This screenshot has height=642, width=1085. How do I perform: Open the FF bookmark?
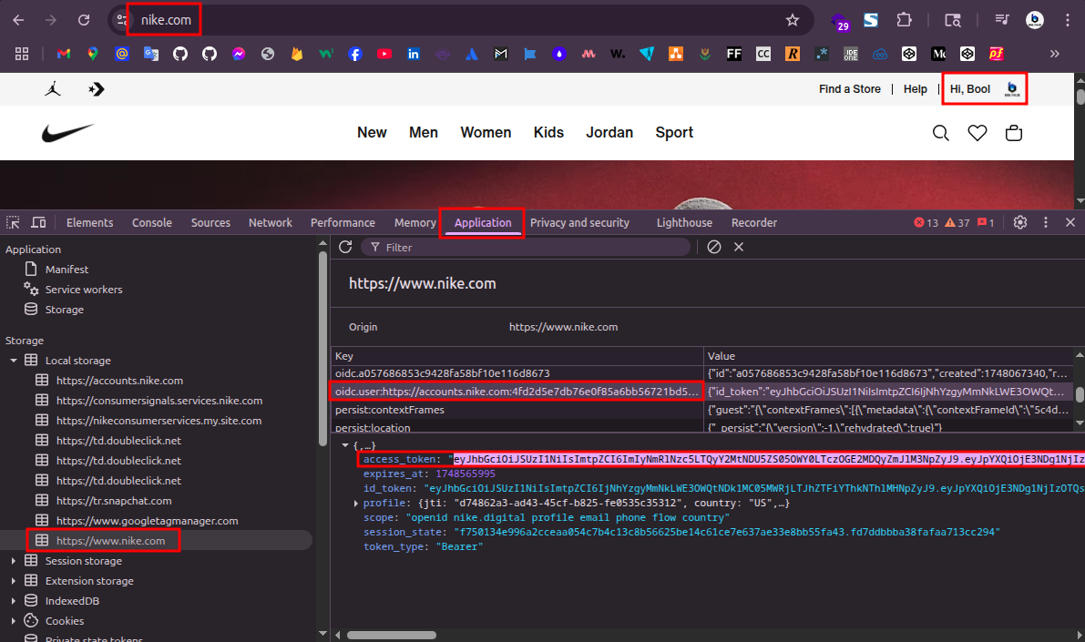click(734, 54)
